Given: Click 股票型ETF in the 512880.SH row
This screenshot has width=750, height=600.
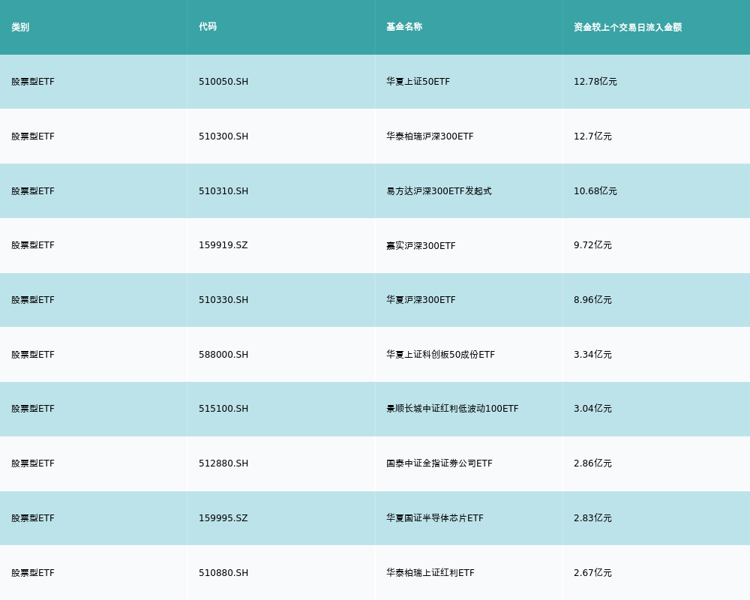Looking at the screenshot, I should pos(33,463).
